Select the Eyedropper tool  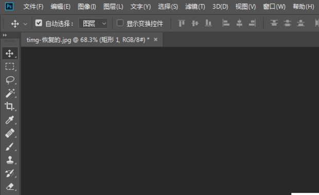point(10,120)
